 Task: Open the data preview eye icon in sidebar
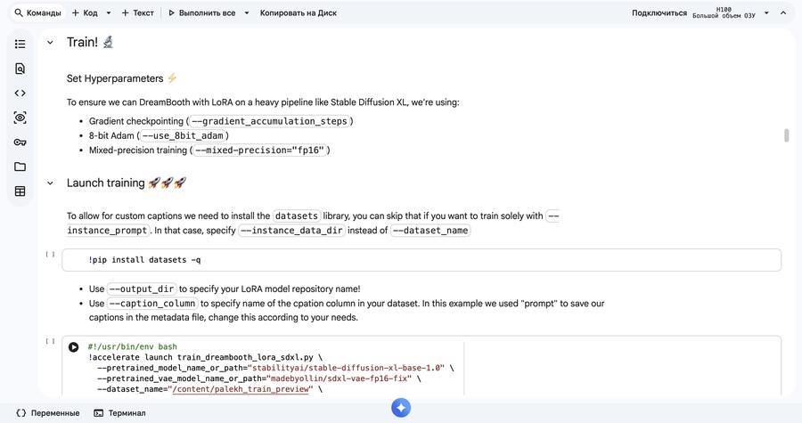click(20, 118)
